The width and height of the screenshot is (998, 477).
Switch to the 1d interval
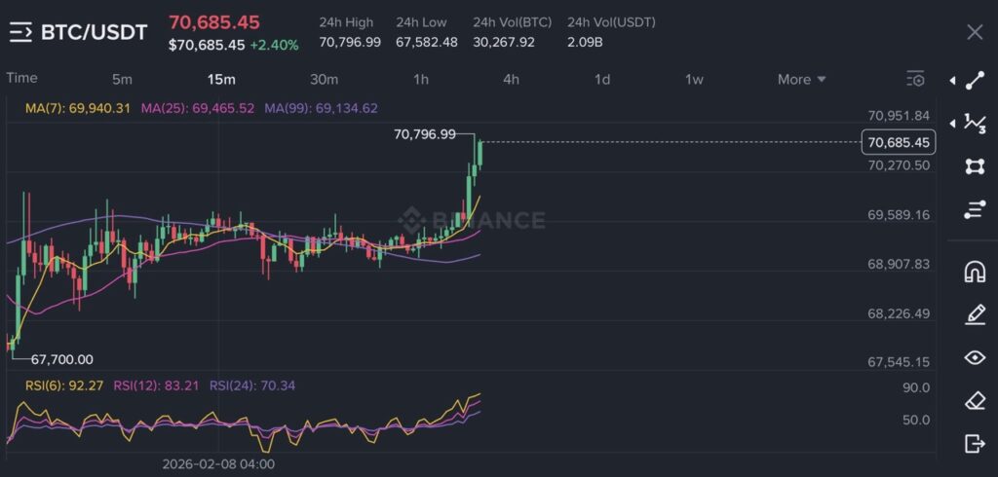click(602, 79)
